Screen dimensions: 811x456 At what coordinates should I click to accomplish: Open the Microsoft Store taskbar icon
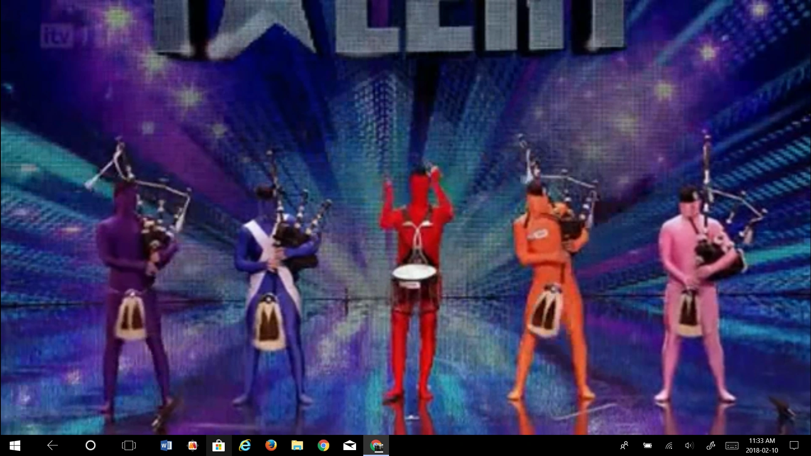click(218, 445)
